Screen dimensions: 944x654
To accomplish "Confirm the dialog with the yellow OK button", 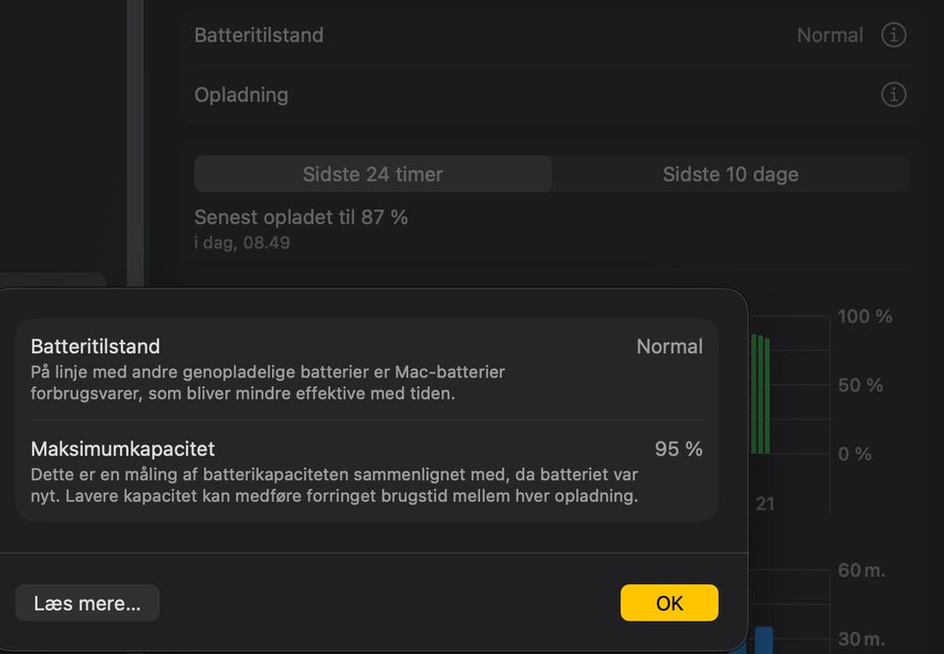I will point(670,603).
